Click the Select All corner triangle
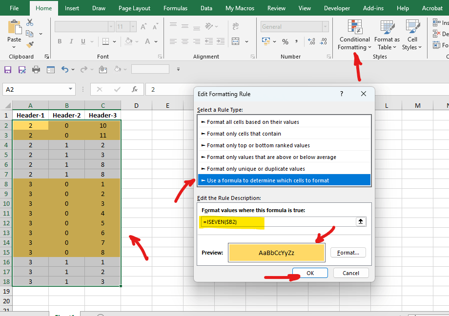449x316 pixels. coord(7,105)
